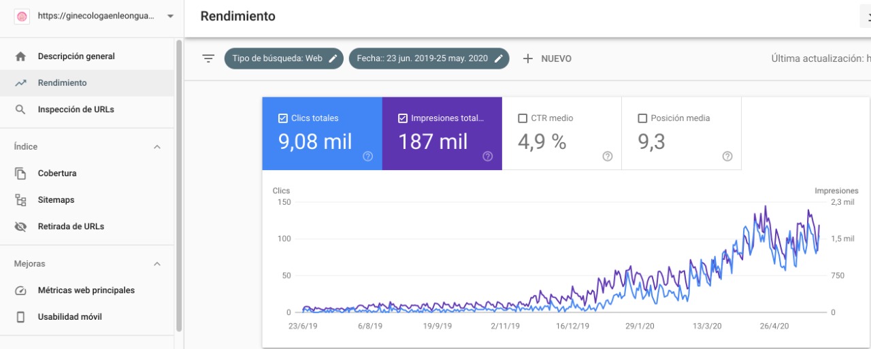Click the sidebar vertical scrollbar
This screenshot has height=349, width=871.
[x=179, y=184]
